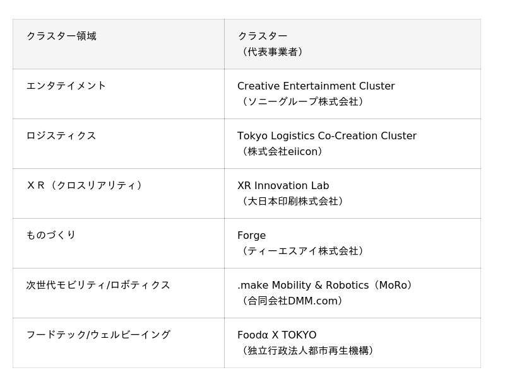Click XR Innovation Lab text

283,185
